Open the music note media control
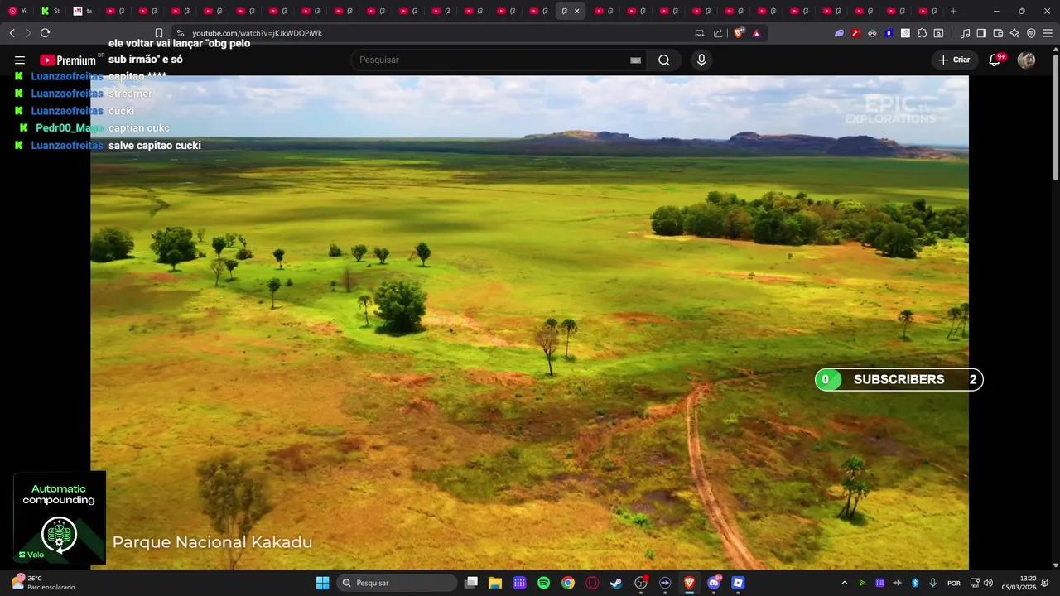 pyautogui.click(x=965, y=33)
